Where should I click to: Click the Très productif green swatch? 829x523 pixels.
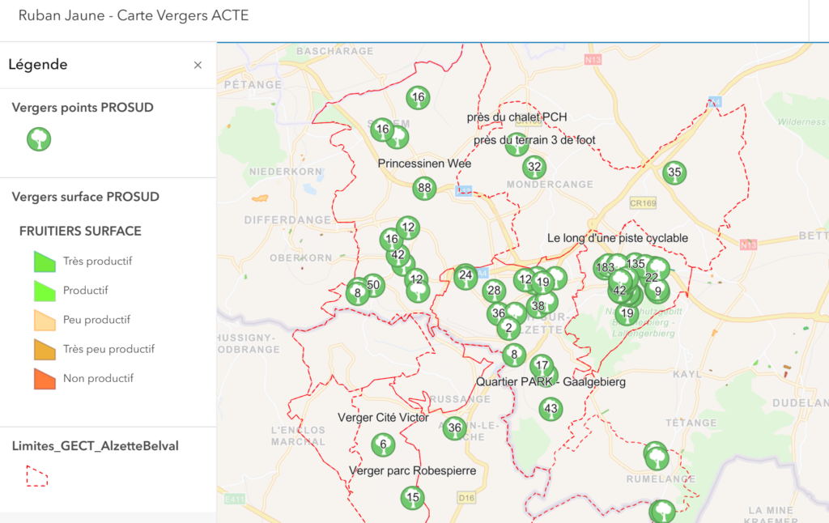tap(45, 261)
